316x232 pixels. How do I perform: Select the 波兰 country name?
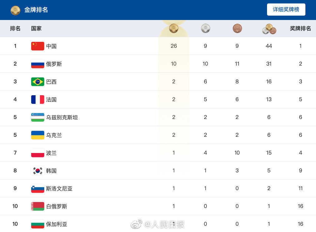51,153
